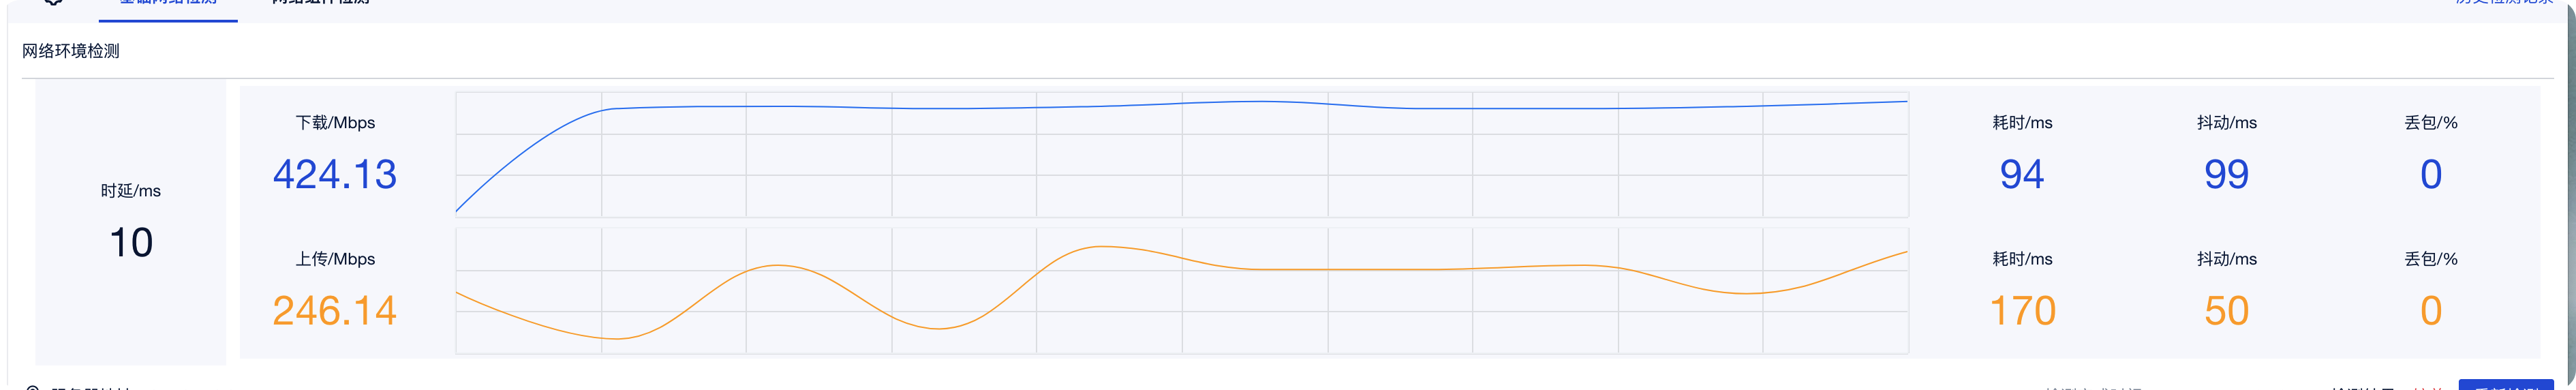Click the partially visible gear icon at top
Viewport: 2576px width, 390px height.
click(x=54, y=2)
